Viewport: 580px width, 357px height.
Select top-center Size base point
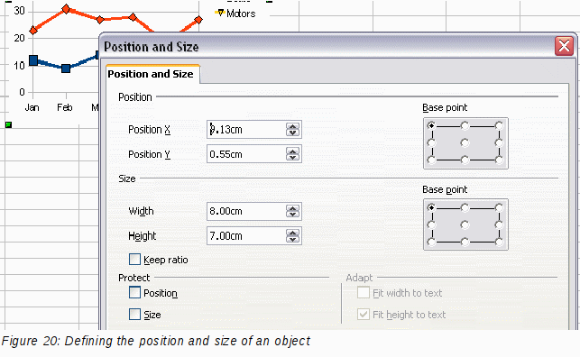[x=465, y=207]
